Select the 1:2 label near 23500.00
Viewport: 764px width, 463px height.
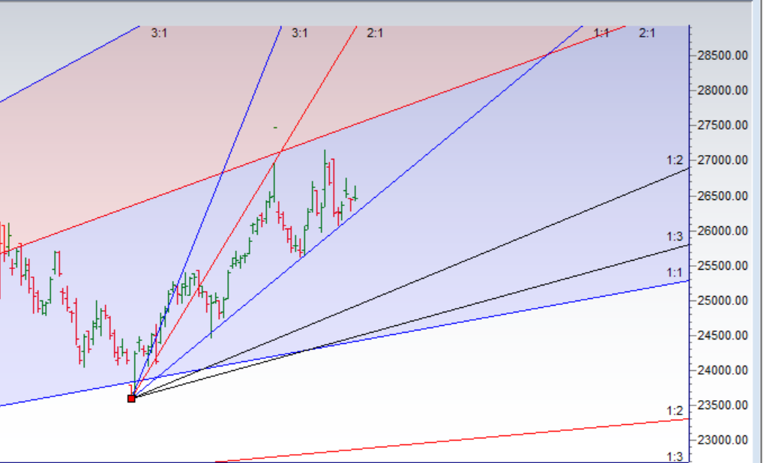pyautogui.click(x=675, y=411)
